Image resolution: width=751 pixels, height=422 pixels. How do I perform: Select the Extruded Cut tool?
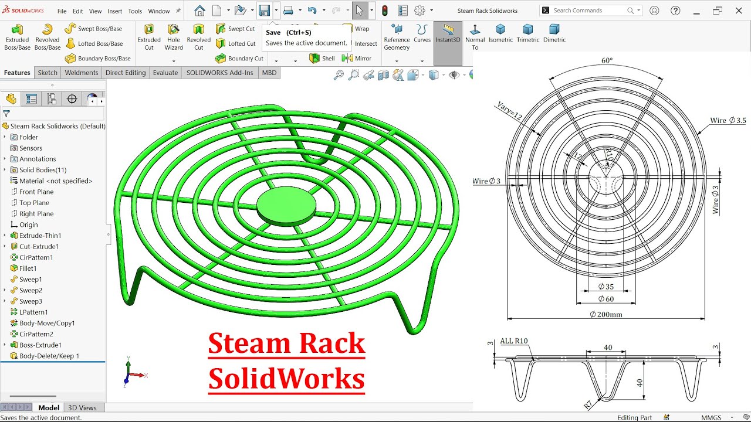[x=149, y=38]
